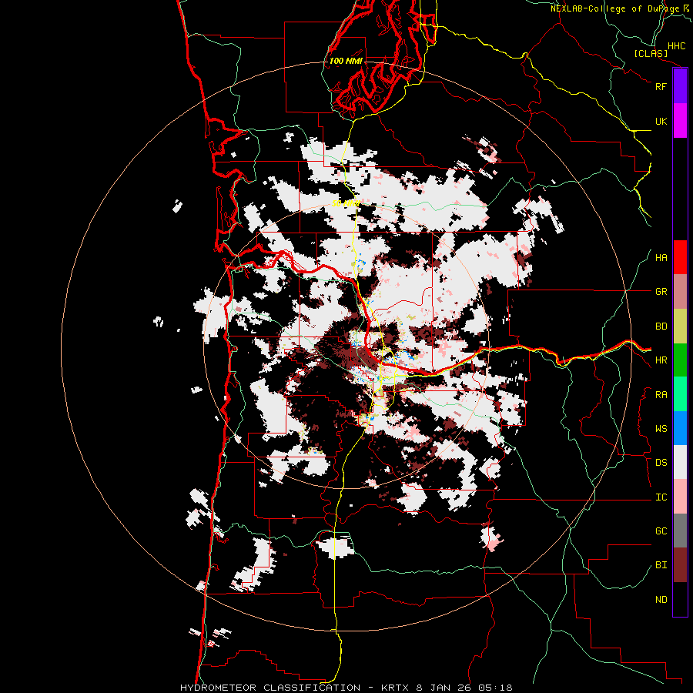Click the gray GC legend swatch

point(680,531)
